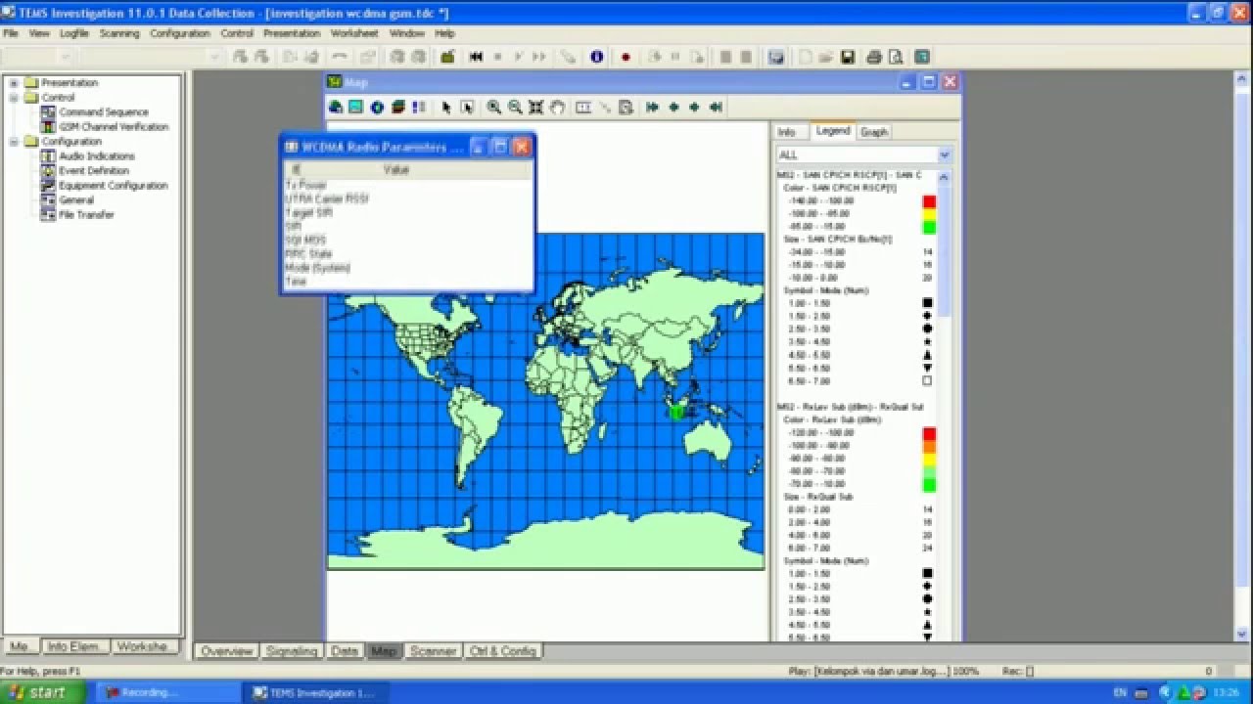Switch to the Ctrl & Config worksheet tab
The image size is (1253, 704).
[x=503, y=651]
